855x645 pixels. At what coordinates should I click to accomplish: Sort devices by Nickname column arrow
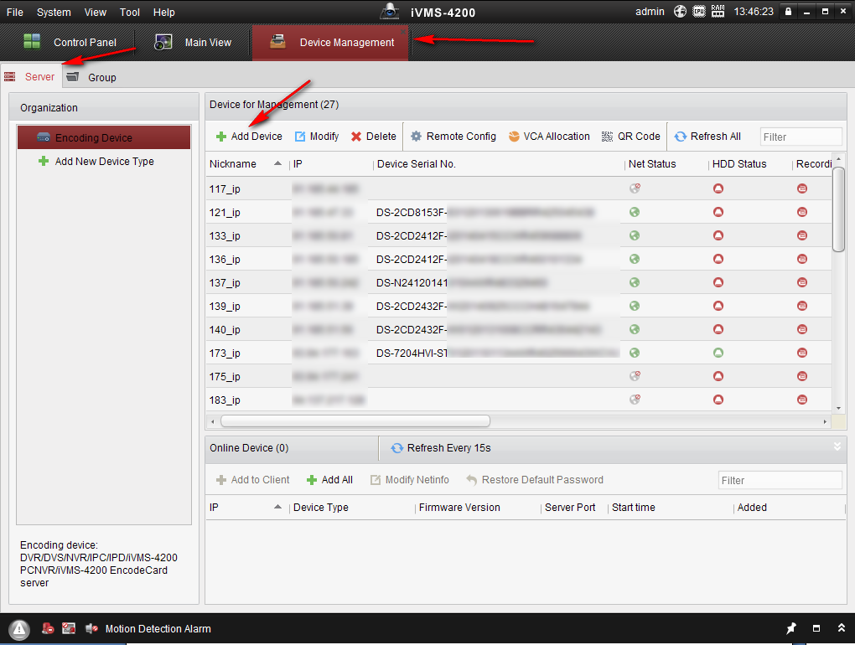(x=278, y=164)
